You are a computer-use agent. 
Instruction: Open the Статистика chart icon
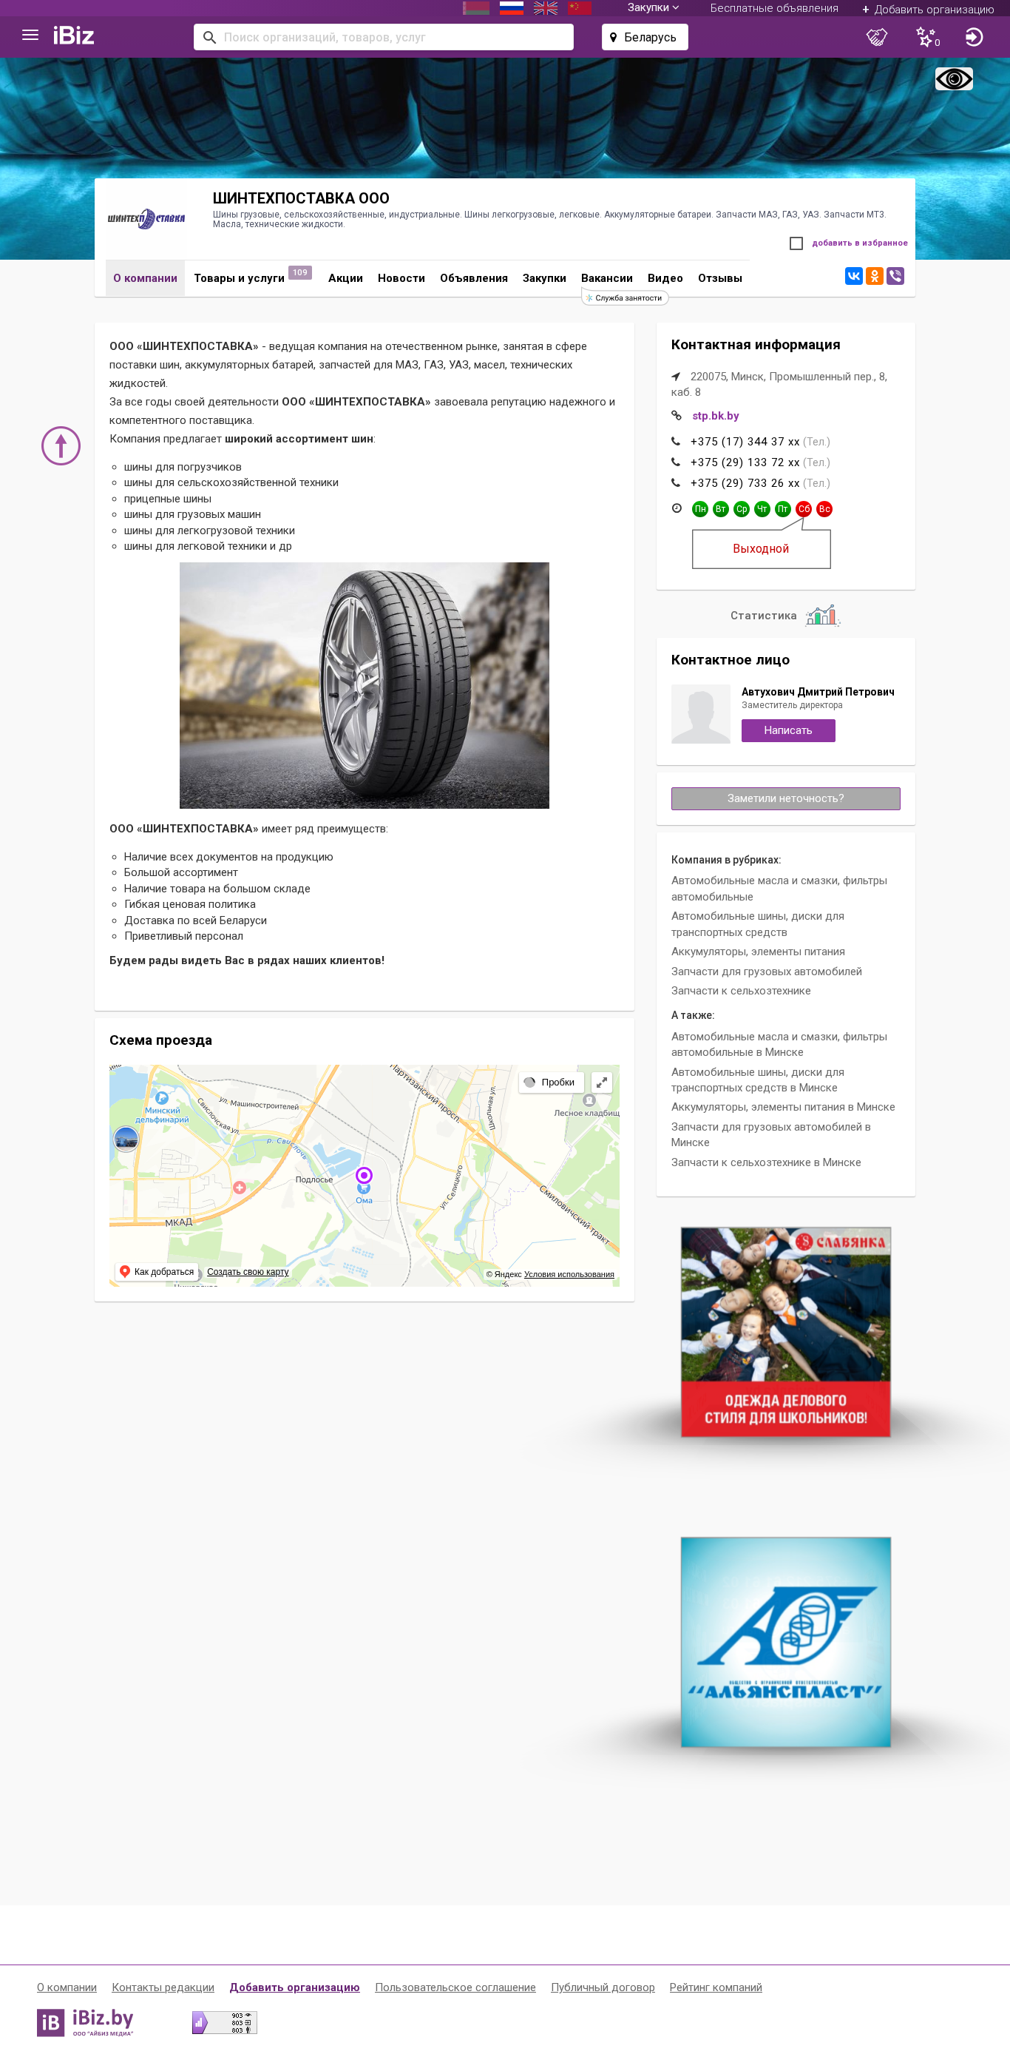(x=821, y=616)
